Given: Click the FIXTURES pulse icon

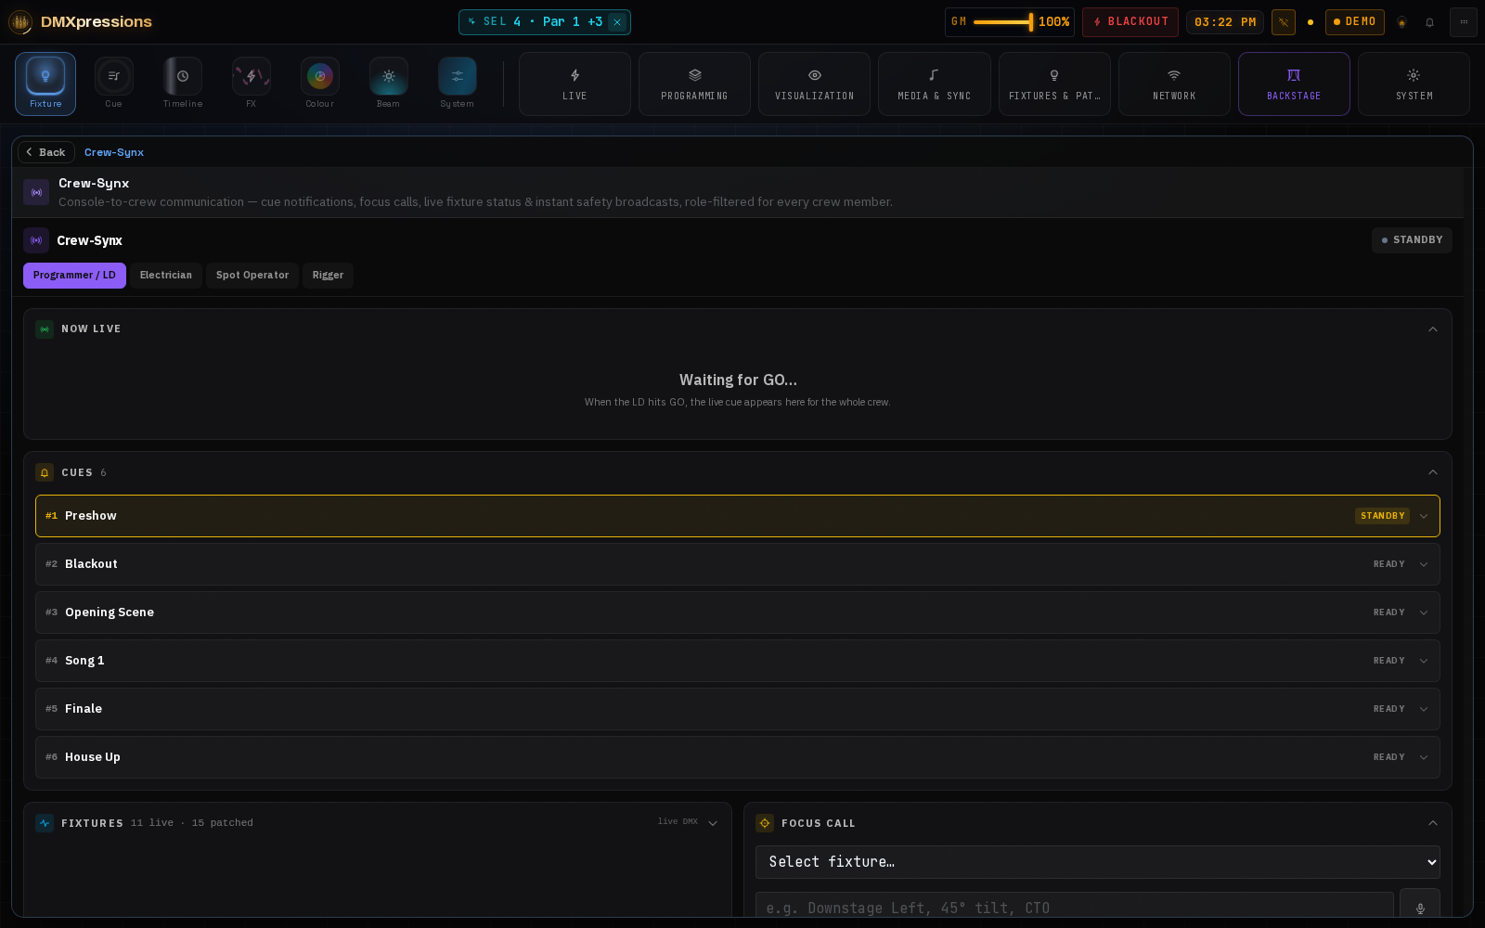Looking at the screenshot, I should pyautogui.click(x=45, y=823).
